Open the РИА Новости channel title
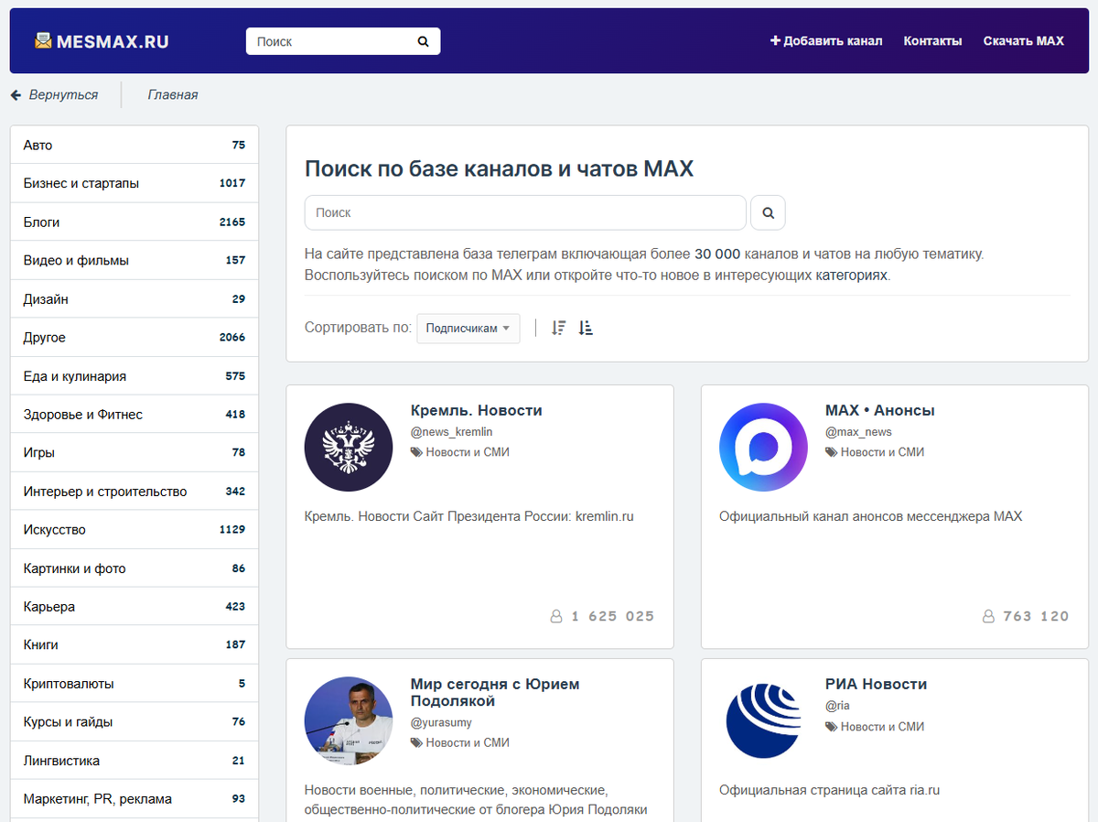The height and width of the screenshot is (822, 1098). point(877,685)
